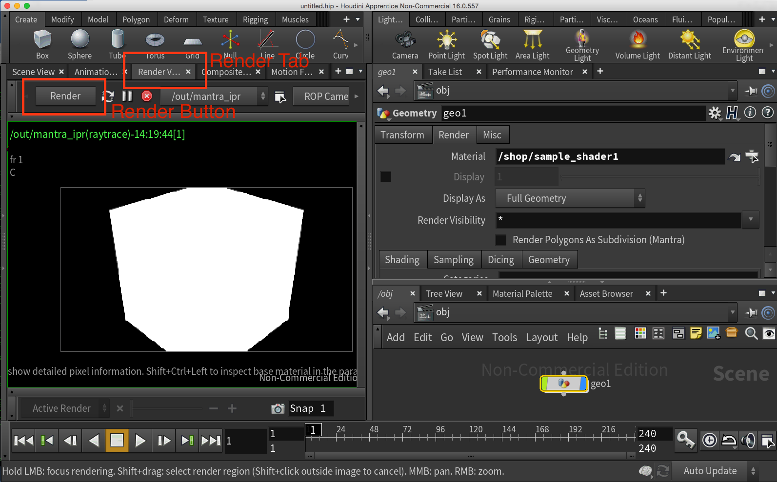This screenshot has width=777, height=482.
Task: Play the animation forward
Action: [140, 441]
